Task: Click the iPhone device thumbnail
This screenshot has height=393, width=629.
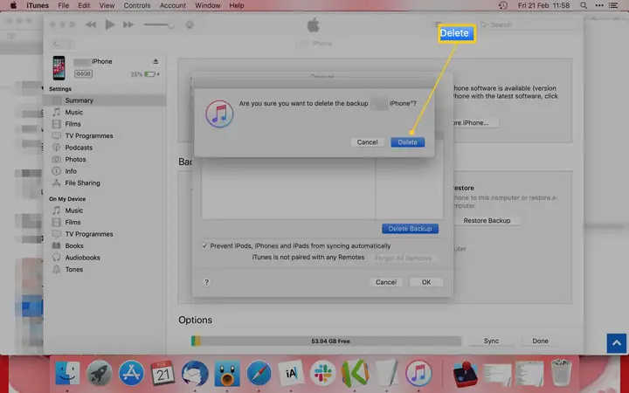Action: [59, 68]
